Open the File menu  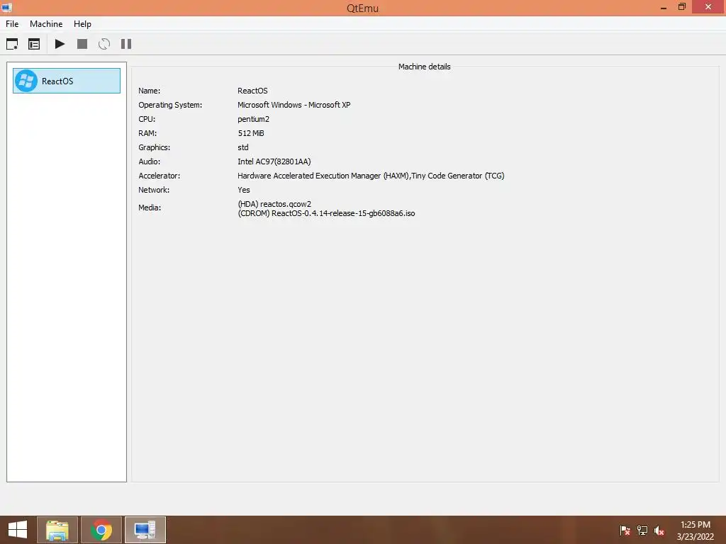12,24
